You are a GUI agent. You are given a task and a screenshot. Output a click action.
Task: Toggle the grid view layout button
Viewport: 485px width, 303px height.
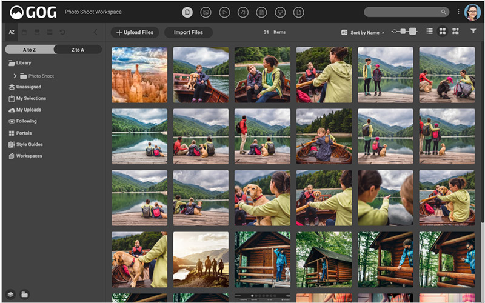(443, 32)
